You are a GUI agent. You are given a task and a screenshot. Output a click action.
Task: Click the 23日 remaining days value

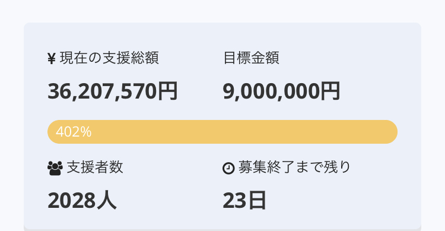244,200
